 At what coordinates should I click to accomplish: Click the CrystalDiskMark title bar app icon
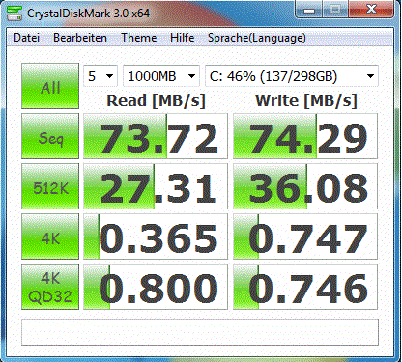point(14,13)
